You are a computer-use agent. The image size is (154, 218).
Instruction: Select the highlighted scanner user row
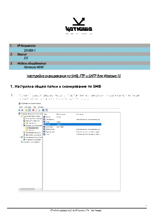[72, 124]
